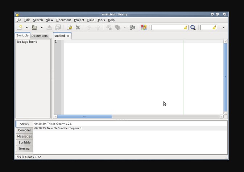The width and height of the screenshot is (244, 172).
Task: Switch to the Scribble tab
Action: [25, 142]
